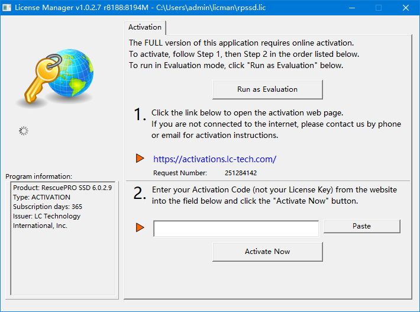Minimize the License Manager window
This screenshot has width=420, height=312.
click(x=352, y=8)
